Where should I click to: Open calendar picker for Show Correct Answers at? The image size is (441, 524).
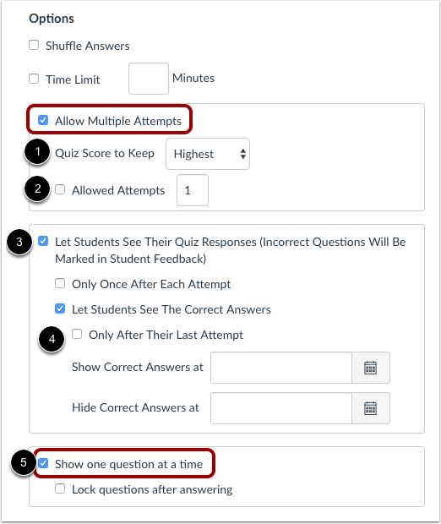coord(371,368)
